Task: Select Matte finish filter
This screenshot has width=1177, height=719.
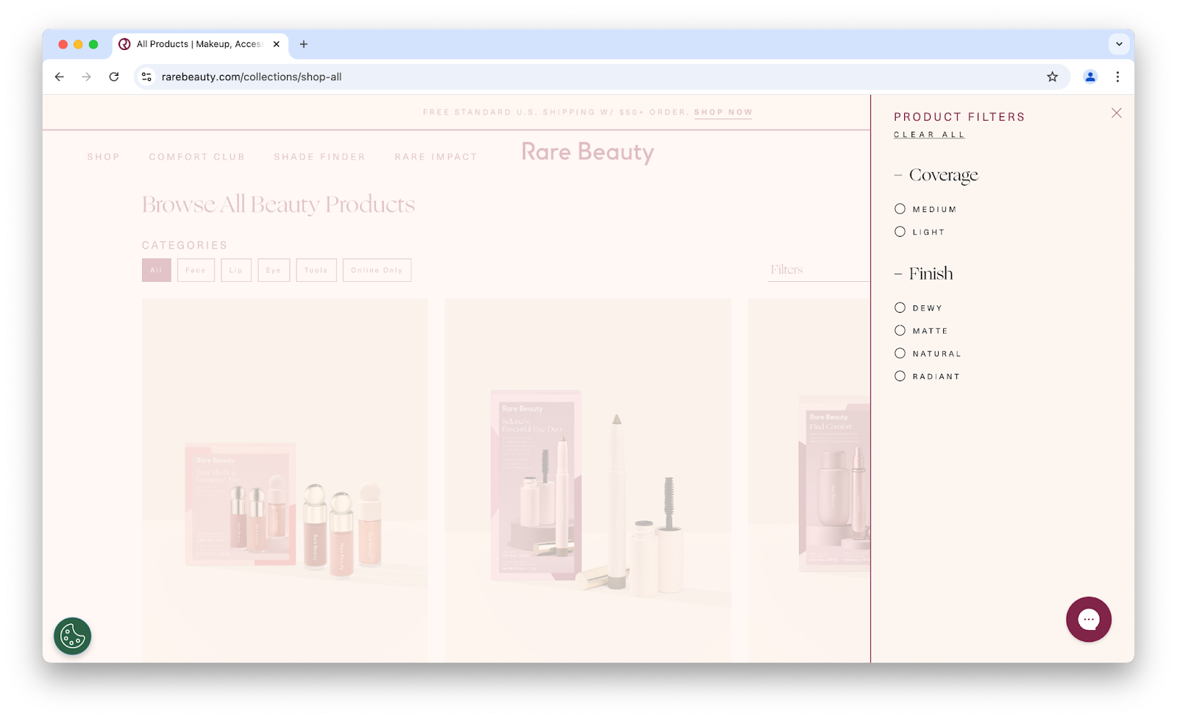Action: 921,330
